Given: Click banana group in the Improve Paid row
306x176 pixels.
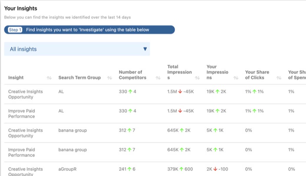Looking at the screenshot, I should point(73,150).
